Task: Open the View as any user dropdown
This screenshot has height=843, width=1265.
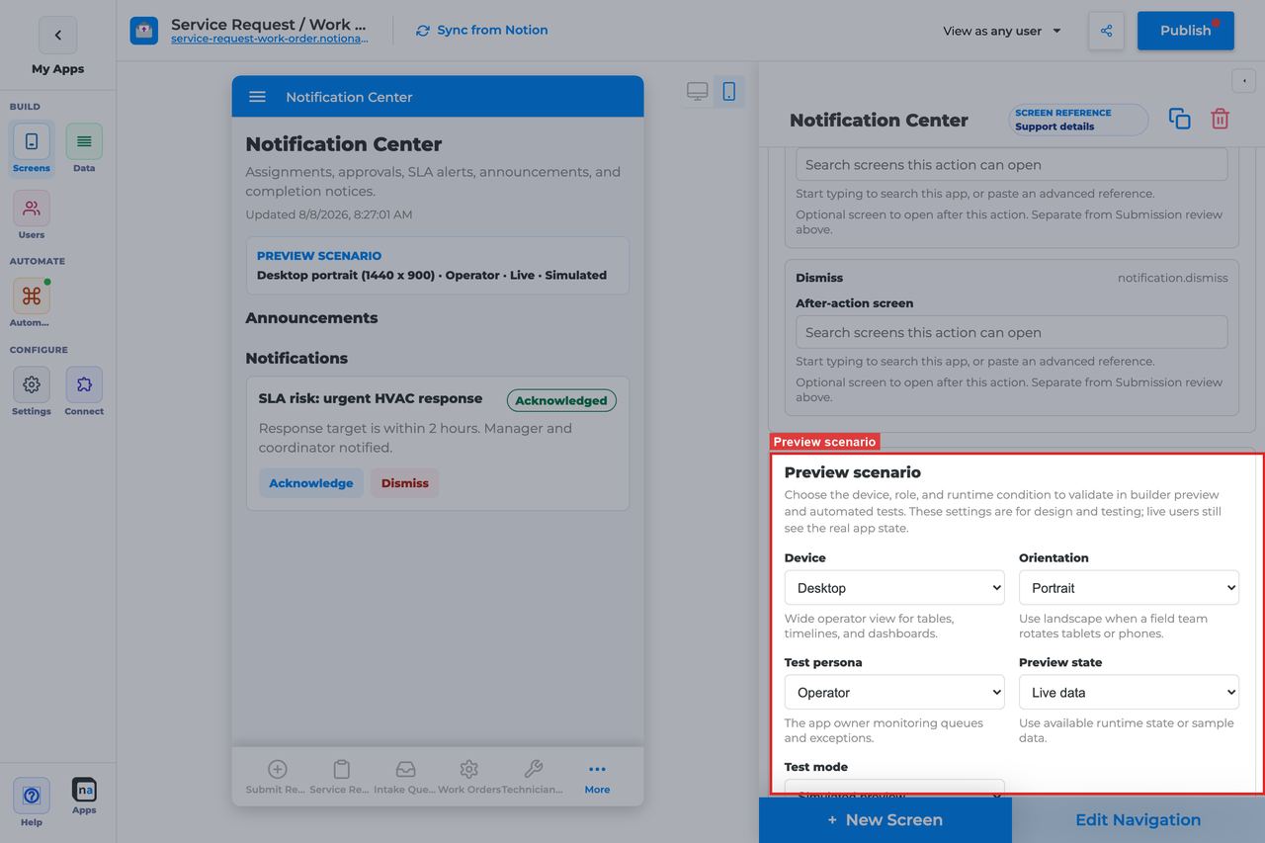Action: point(1002,31)
